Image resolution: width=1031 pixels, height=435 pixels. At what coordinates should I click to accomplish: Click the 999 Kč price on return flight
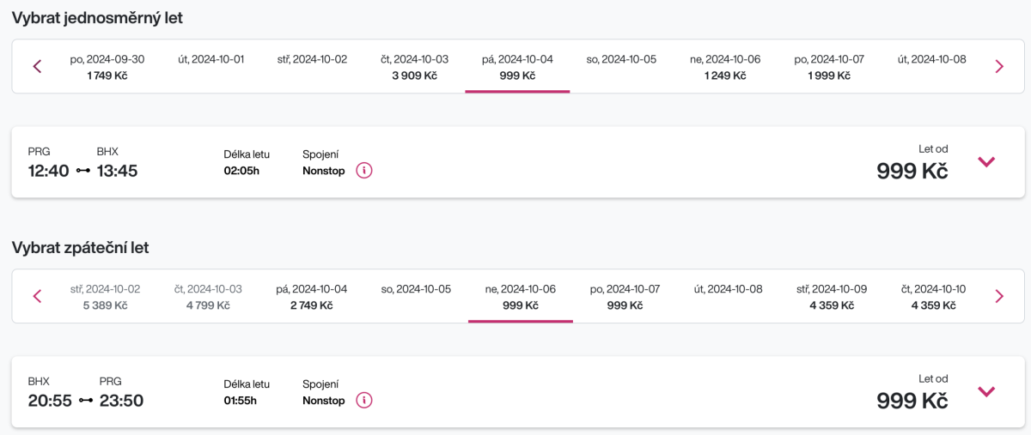tap(912, 401)
